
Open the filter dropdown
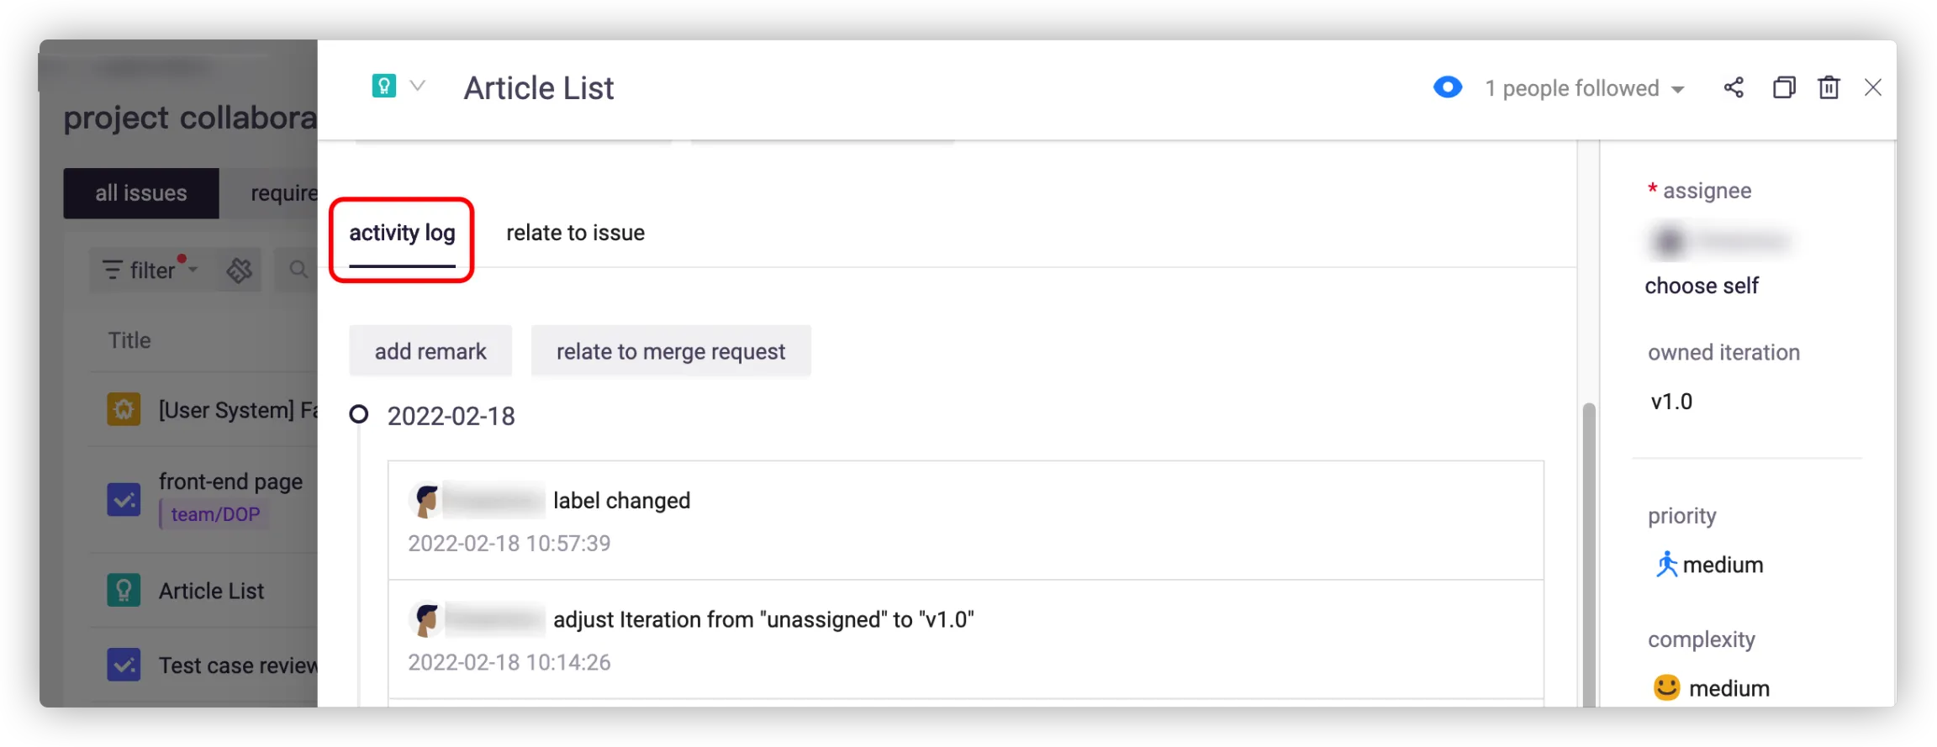coord(151,270)
